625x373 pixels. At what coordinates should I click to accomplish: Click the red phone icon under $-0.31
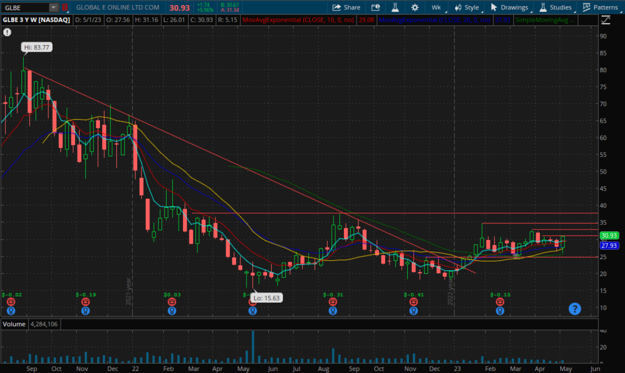tap(333, 302)
